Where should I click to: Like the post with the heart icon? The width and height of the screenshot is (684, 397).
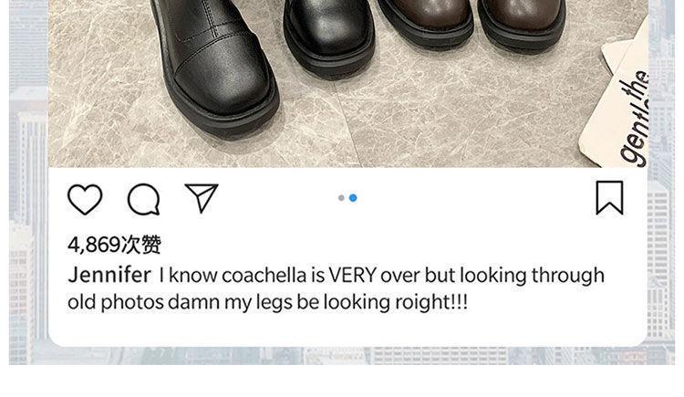point(85,199)
